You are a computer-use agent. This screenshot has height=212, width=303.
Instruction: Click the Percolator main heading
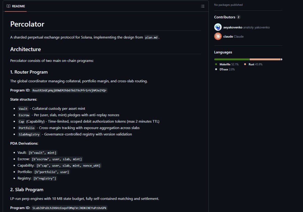[x=27, y=24]
